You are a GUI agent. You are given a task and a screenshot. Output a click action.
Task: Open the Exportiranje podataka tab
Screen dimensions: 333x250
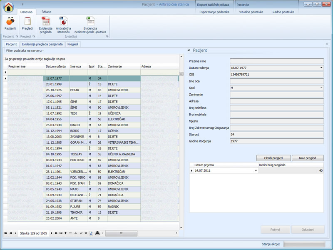(x=214, y=12)
